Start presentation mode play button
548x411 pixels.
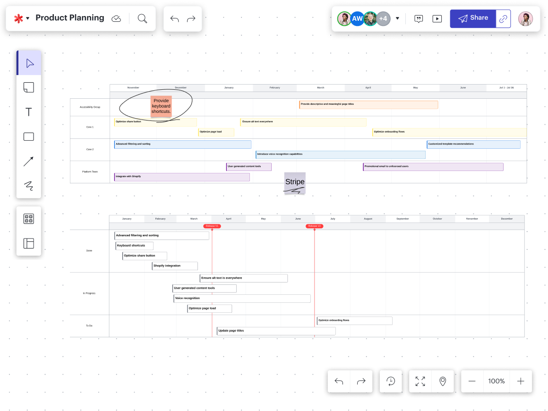pos(437,19)
